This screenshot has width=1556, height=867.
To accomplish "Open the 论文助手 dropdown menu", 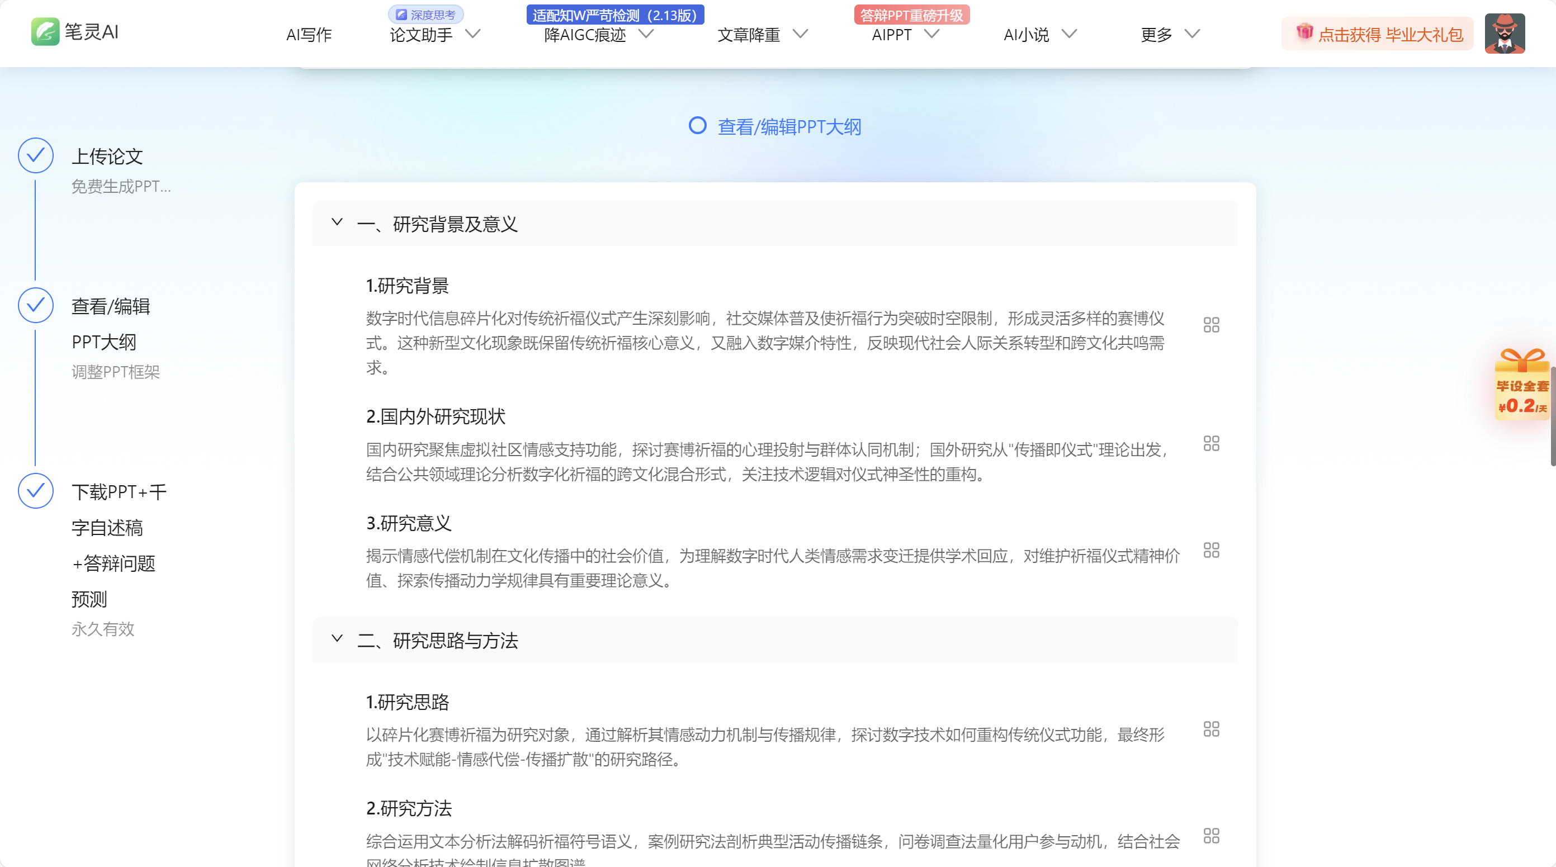I will [434, 35].
